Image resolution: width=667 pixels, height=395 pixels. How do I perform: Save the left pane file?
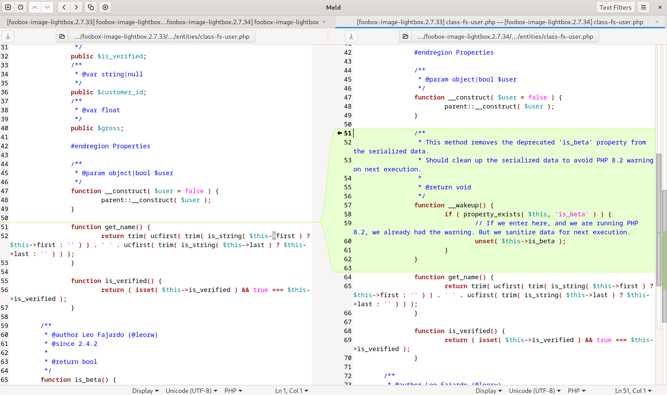pos(8,36)
